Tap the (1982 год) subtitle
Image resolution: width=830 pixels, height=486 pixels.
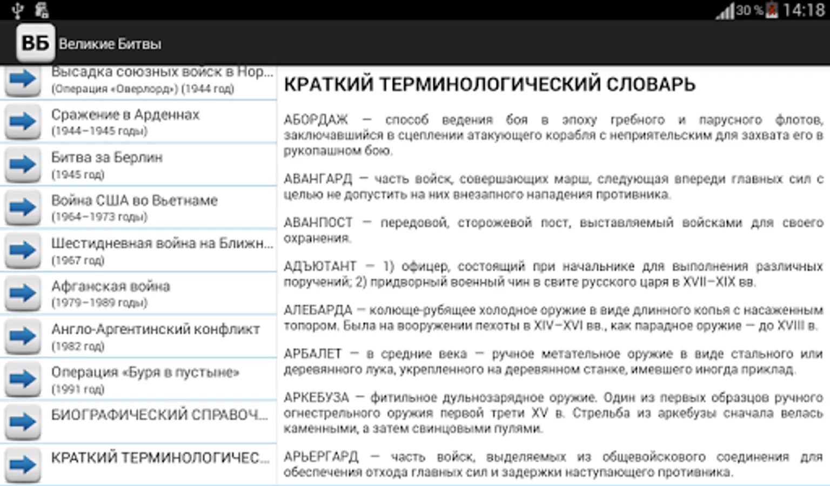(x=78, y=346)
